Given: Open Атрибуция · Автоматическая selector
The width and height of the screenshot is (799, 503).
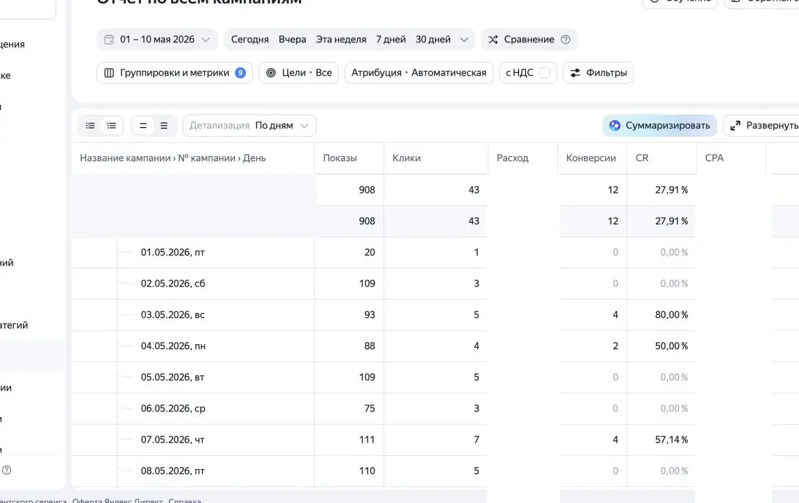Looking at the screenshot, I should [419, 73].
